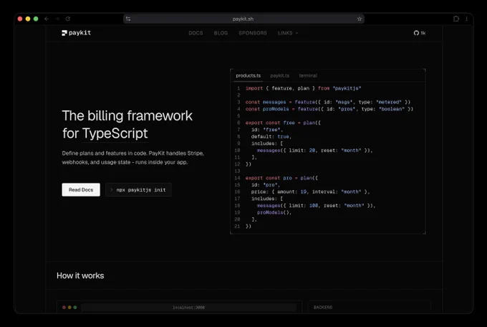Go back with the browser back arrow

click(x=47, y=19)
